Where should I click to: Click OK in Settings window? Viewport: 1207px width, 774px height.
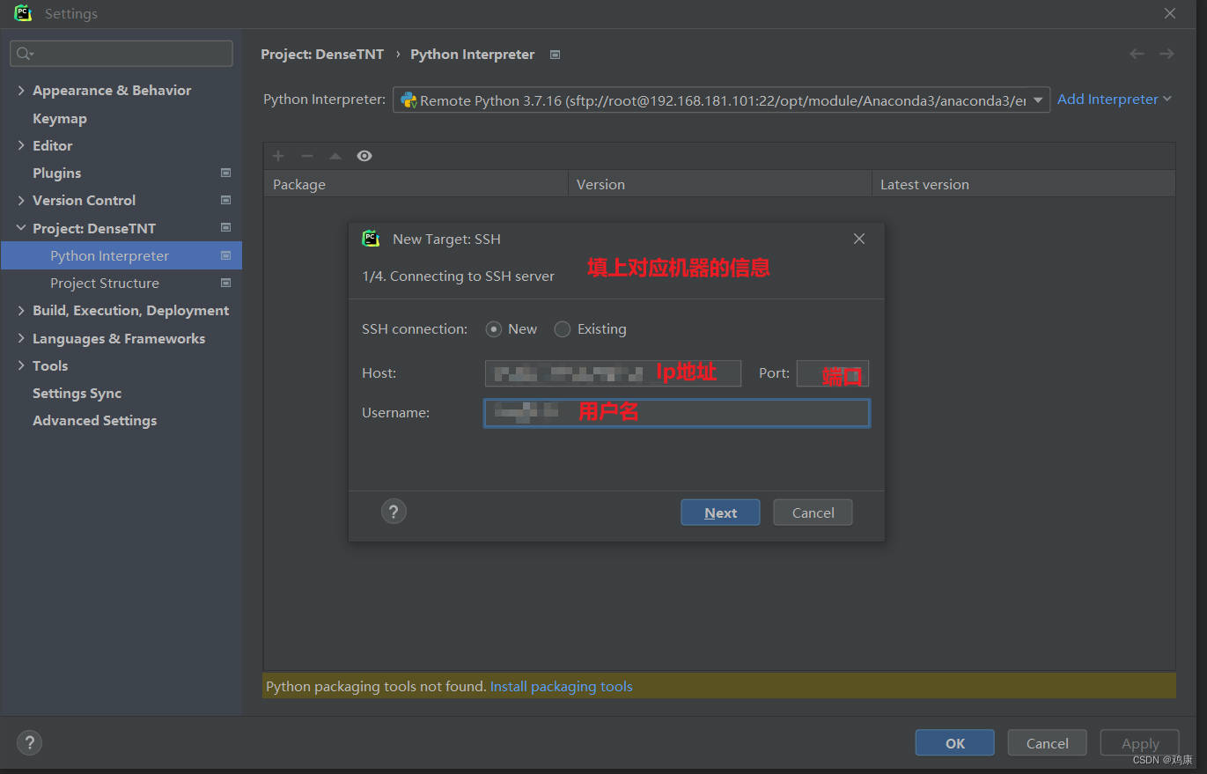(x=955, y=743)
